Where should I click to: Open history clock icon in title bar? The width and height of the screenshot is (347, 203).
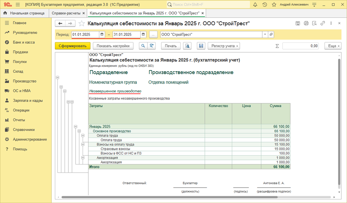pyautogui.click(x=265, y=4)
